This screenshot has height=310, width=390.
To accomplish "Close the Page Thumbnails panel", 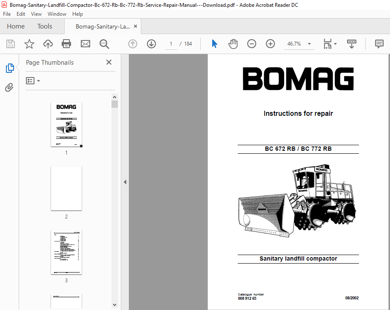I will coord(109,62).
